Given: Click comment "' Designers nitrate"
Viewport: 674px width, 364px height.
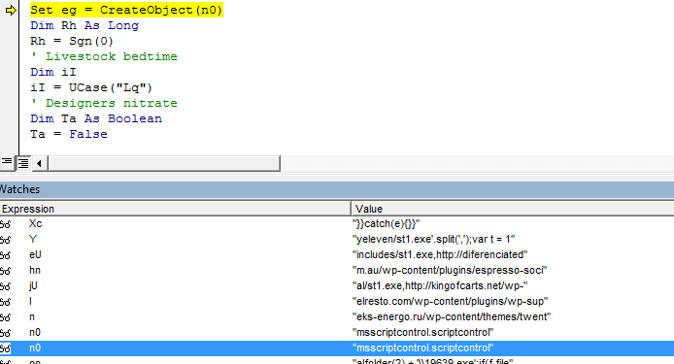Looking at the screenshot, I should [x=104, y=103].
